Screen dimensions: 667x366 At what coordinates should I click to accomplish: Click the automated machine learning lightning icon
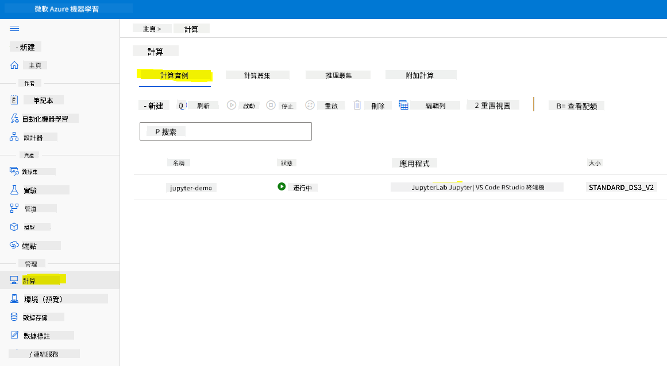[14, 118]
